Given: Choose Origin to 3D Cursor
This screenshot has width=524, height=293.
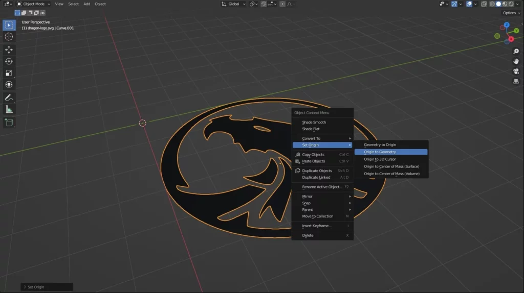Looking at the screenshot, I should (391, 159).
